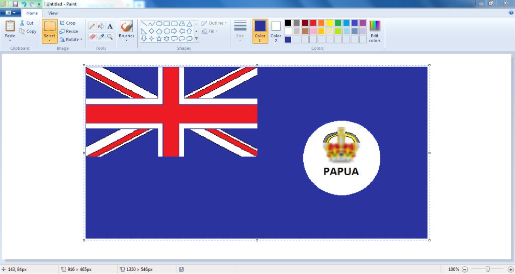Click the Brushes tool icon
Image resolution: width=515 pixels, height=274 pixels.
coord(126,26)
